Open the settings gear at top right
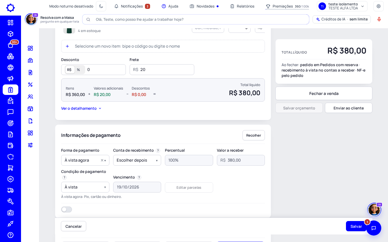Viewport: 388px width, 242px height. (x=379, y=6)
